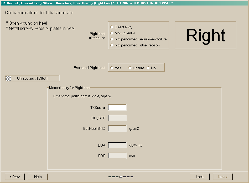The width and height of the screenshot is (249, 183).
Task: Focus the T-Score input field
Action: (x=117, y=107)
